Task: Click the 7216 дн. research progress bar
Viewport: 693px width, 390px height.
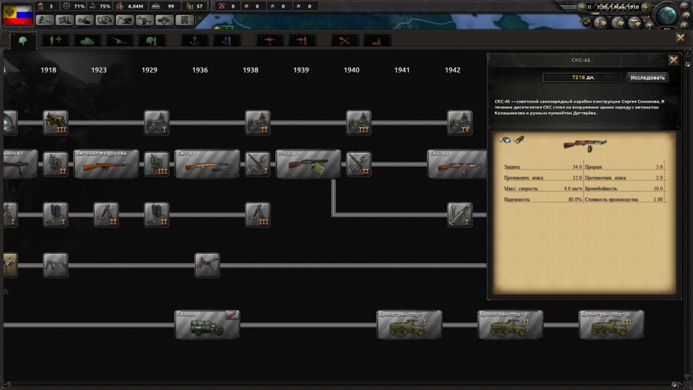Action: click(583, 77)
